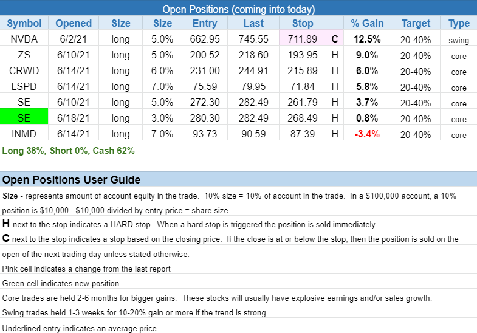Click the % Gain column header
Image resolution: width=477 pixels, height=333 pixels.
click(367, 23)
